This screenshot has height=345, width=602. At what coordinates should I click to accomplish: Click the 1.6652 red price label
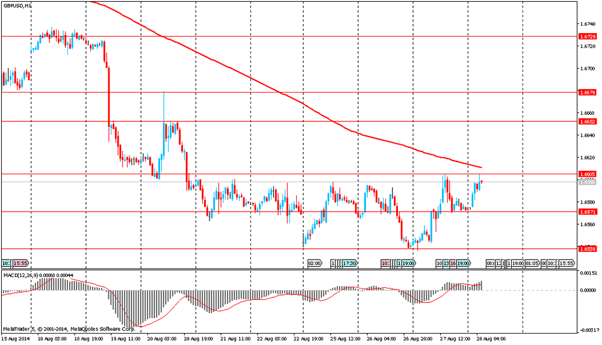point(587,121)
